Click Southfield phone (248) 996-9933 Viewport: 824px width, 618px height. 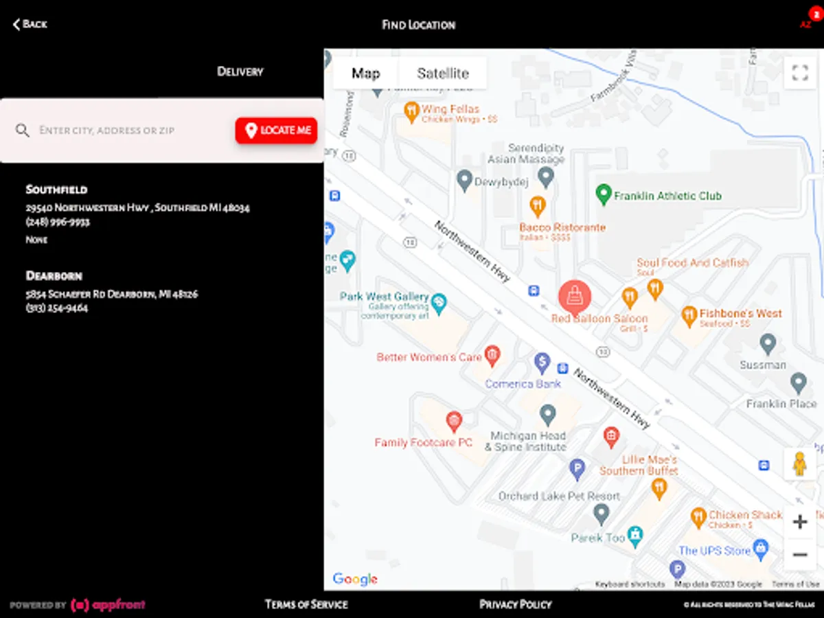point(58,222)
